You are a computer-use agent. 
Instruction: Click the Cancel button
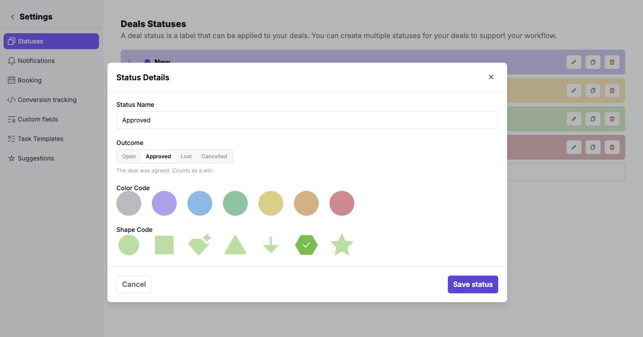coord(134,285)
